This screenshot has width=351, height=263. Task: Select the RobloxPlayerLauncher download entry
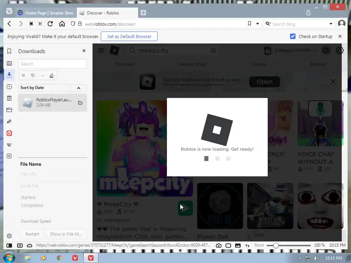[52, 103]
